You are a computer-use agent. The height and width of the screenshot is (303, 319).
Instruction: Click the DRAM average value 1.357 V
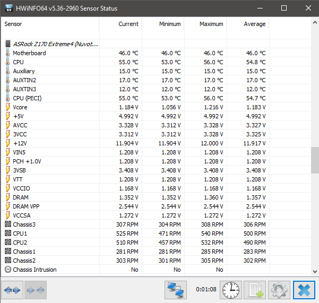(256, 197)
